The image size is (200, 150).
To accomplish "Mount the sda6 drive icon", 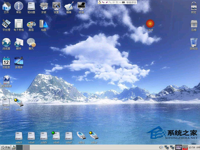I will coord(56,135).
